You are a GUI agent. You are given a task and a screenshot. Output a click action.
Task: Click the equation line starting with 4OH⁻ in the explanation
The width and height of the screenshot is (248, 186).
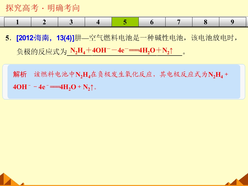(55, 87)
